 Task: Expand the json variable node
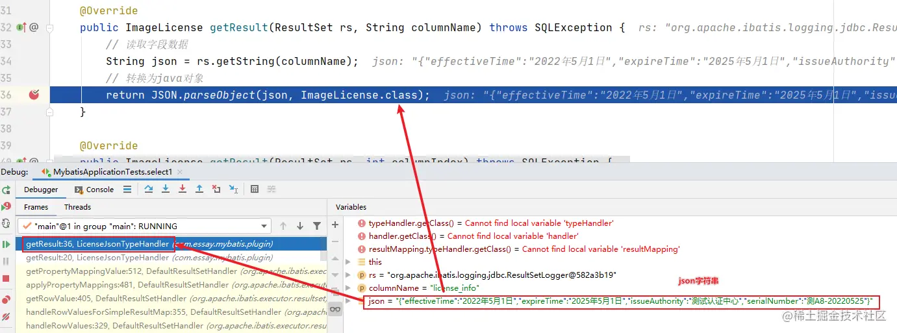[349, 301]
